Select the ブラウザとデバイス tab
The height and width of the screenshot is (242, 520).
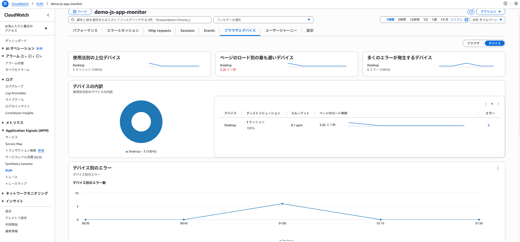pyautogui.click(x=240, y=30)
